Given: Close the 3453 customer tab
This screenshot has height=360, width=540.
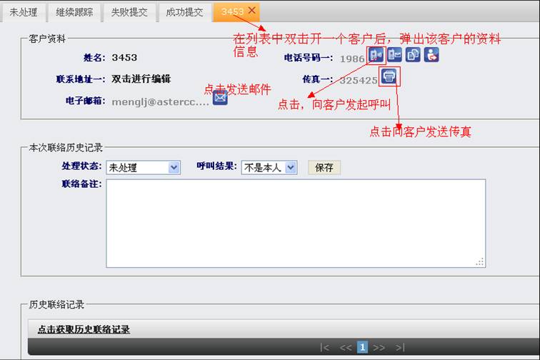Looking at the screenshot, I should coord(251,11).
